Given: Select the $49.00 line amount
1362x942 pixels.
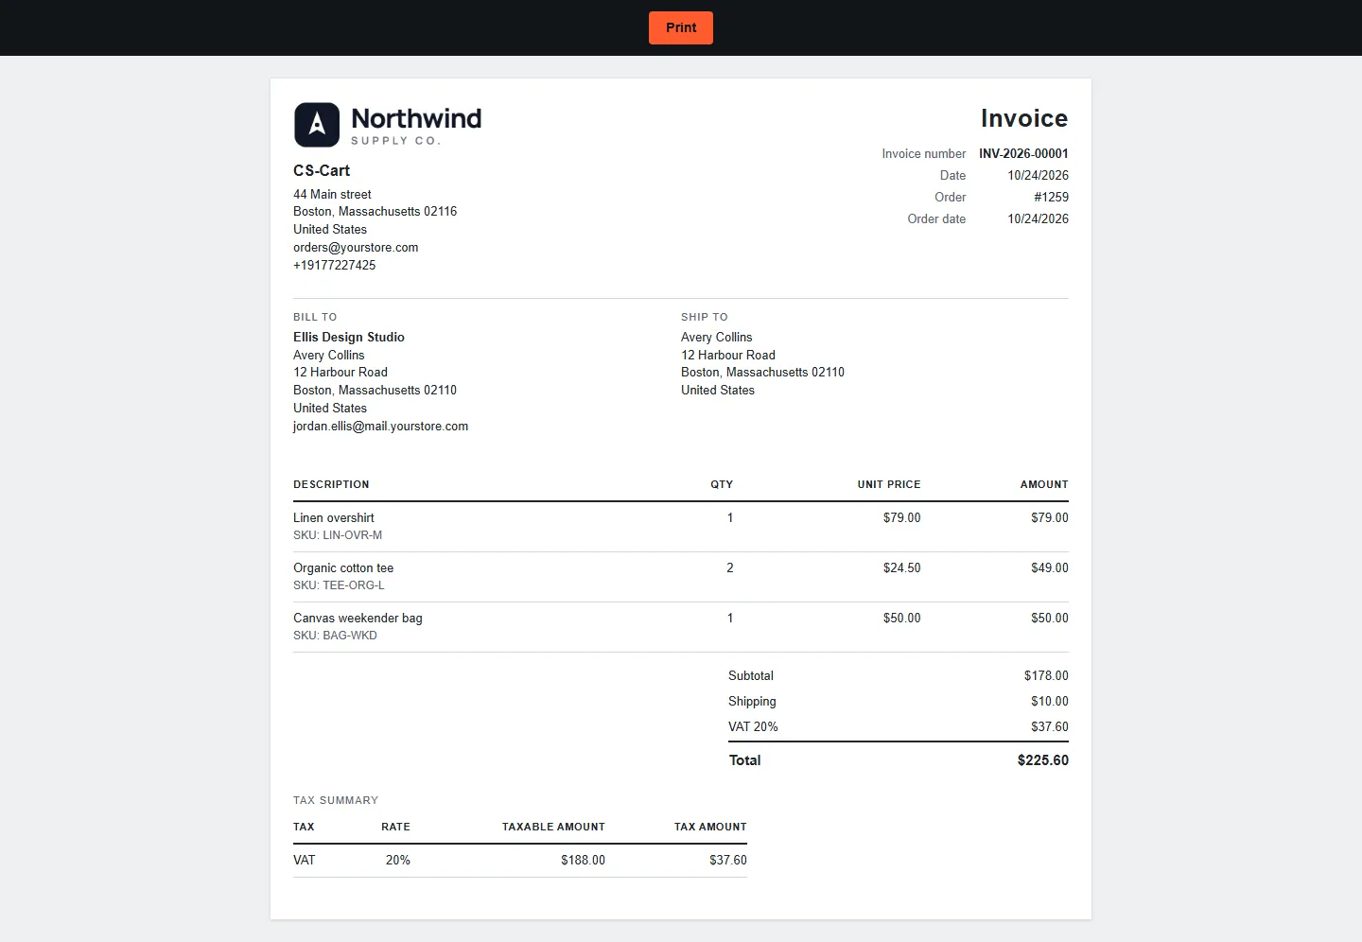Looking at the screenshot, I should (1050, 567).
